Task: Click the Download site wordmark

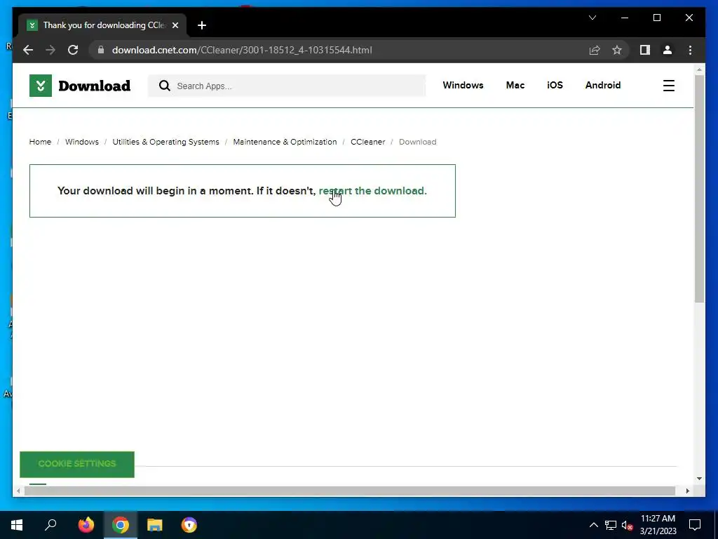Action: 95,86
